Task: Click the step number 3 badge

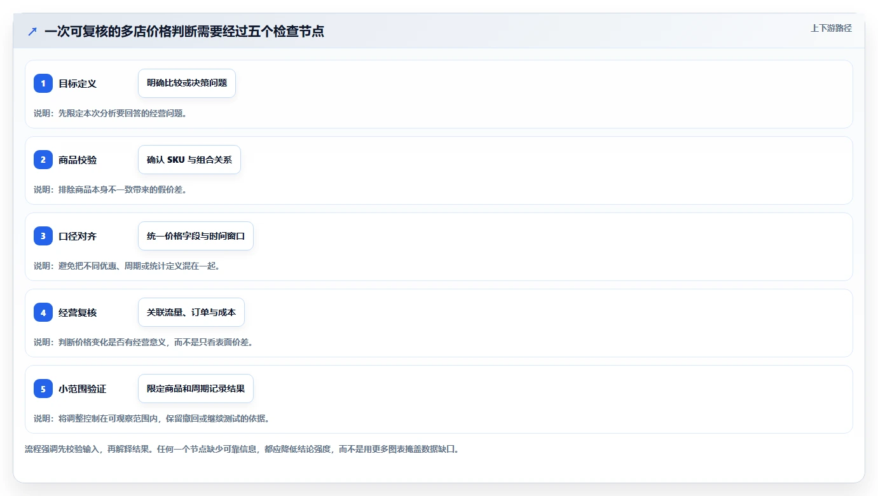Action: tap(43, 236)
